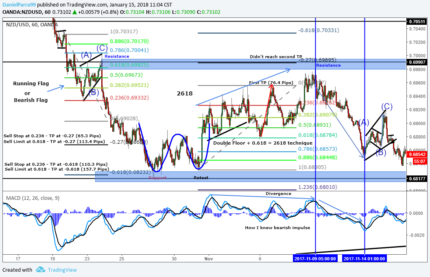
Task: Click the red 0.68542 current price label
Action: pos(417,154)
